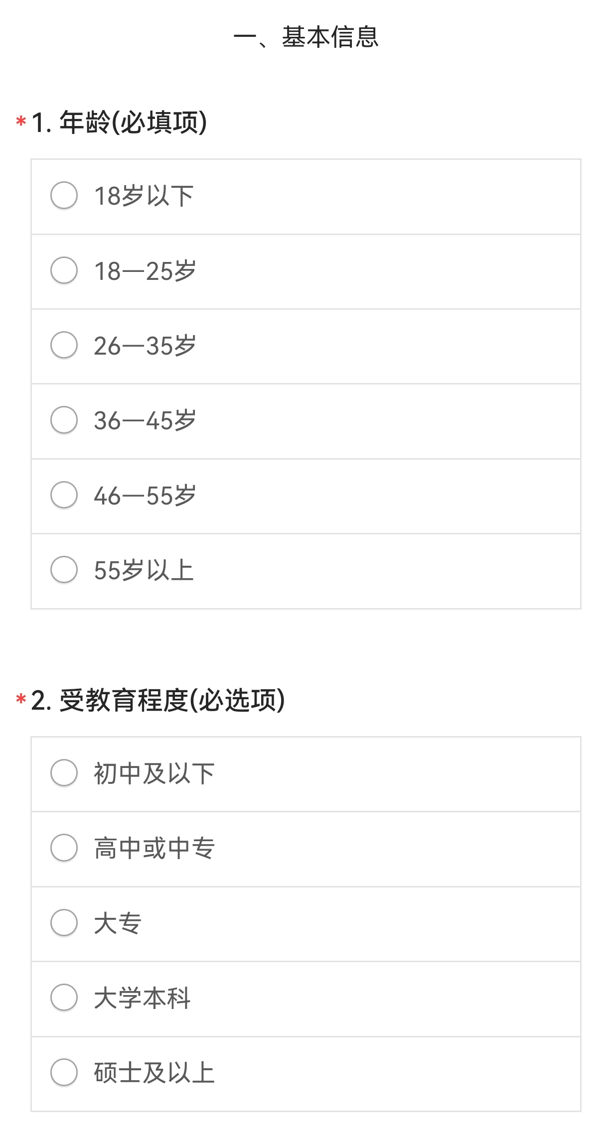This screenshot has width=612, height=1136.
Task: Select the 大学本科 radio button
Action: pyautogui.click(x=64, y=998)
